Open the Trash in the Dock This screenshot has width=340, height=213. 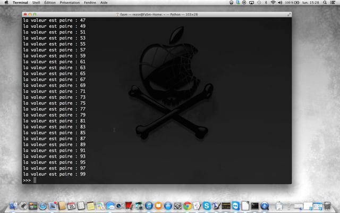(327, 206)
